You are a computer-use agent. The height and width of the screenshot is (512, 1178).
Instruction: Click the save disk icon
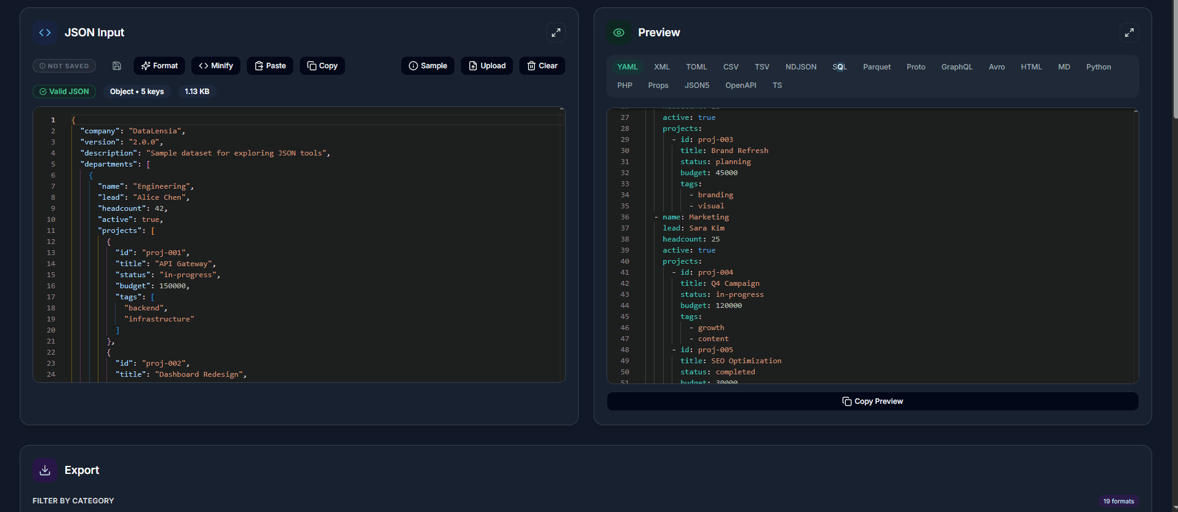pos(117,66)
